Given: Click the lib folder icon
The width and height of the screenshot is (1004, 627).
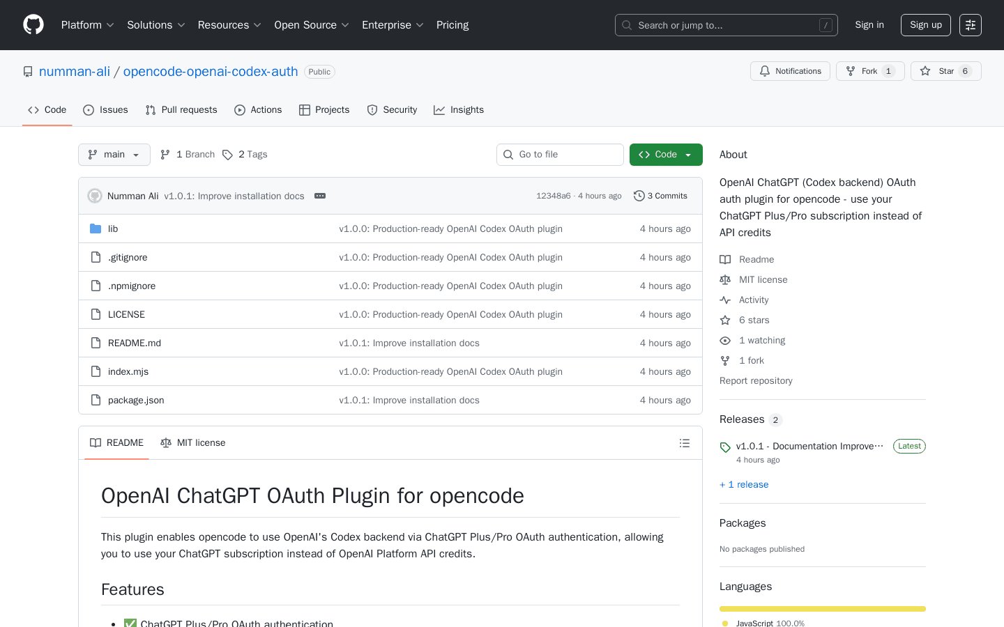Looking at the screenshot, I should tap(96, 229).
